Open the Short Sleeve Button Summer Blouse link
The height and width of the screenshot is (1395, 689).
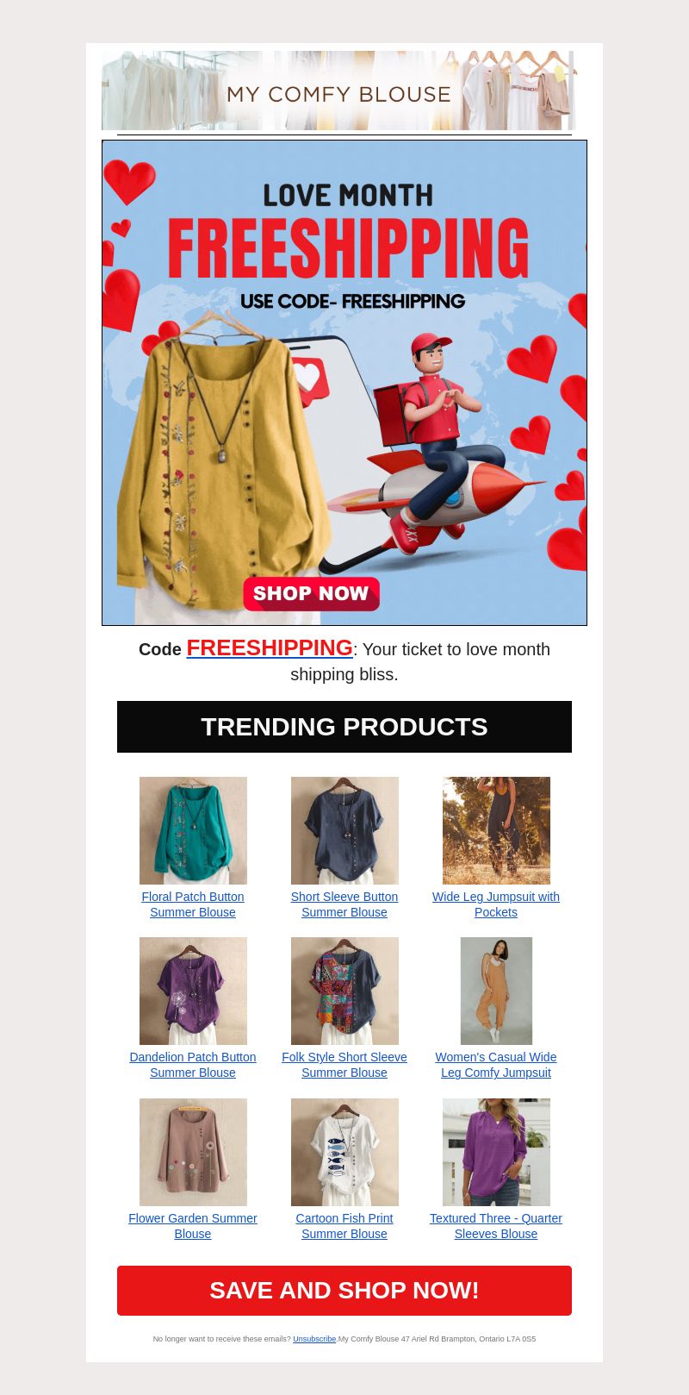(344, 904)
